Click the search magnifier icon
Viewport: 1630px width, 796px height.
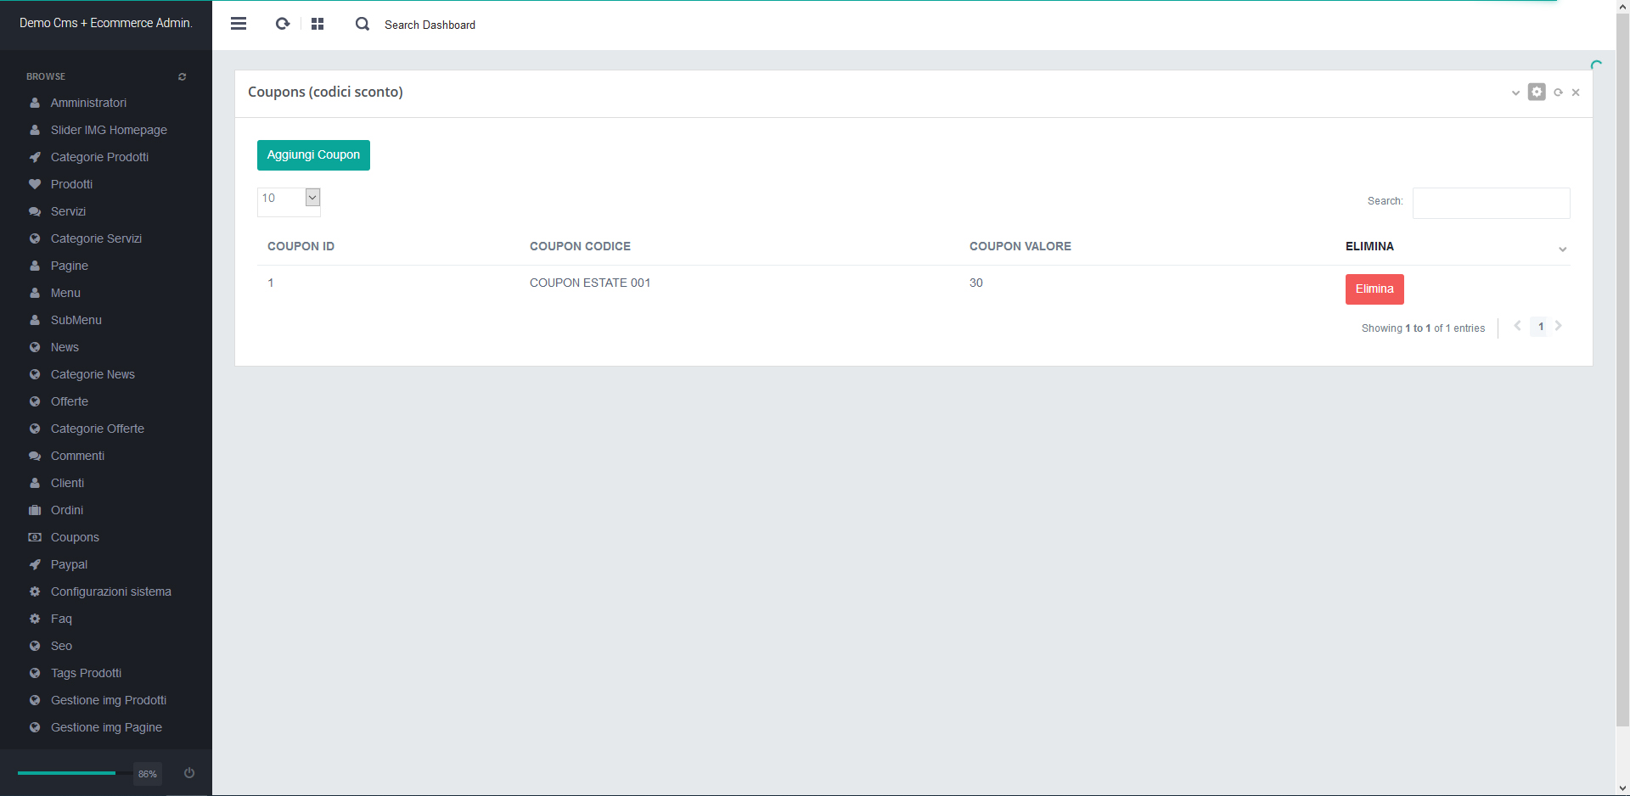point(363,24)
